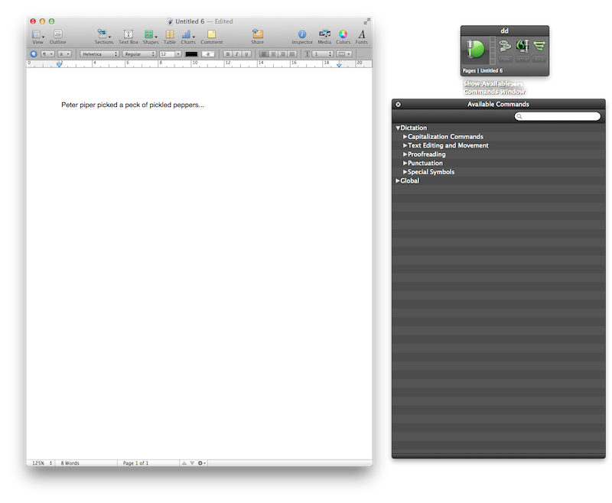Open the Colors picker
Image resolution: width=612 pixels, height=503 pixels.
[x=343, y=37]
